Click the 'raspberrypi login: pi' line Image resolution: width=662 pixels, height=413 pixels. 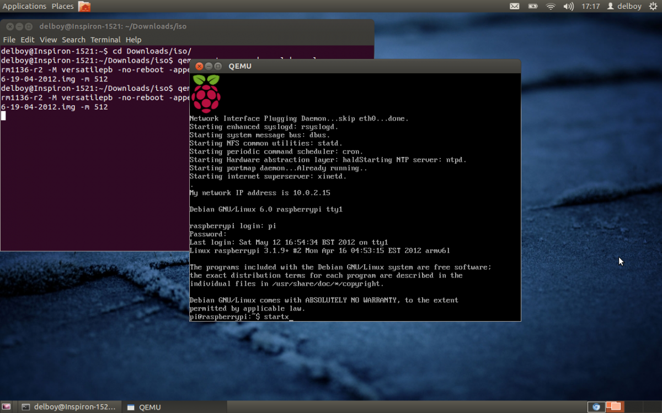(233, 226)
